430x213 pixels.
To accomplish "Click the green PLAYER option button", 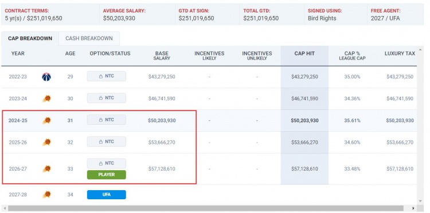I will coord(107,175).
